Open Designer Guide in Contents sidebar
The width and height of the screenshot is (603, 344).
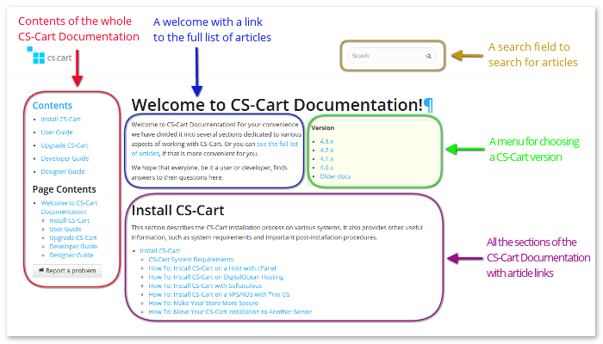[63, 171]
